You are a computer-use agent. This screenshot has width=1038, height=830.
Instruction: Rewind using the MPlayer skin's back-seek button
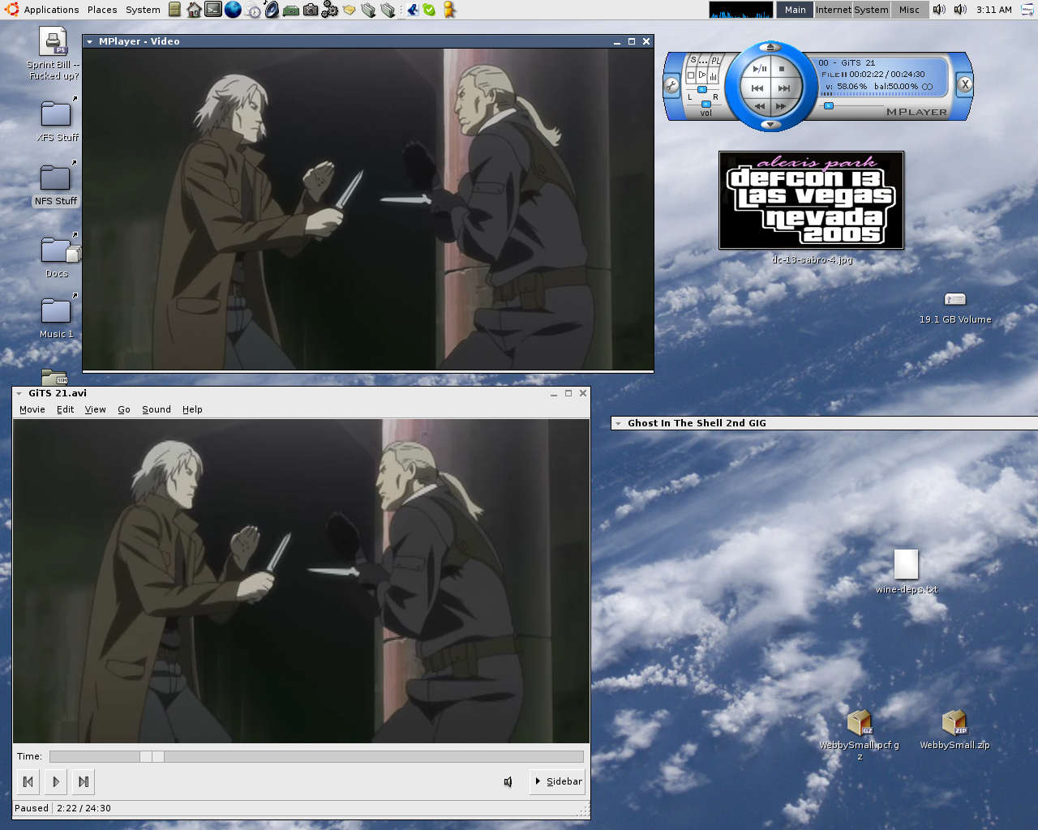click(759, 106)
